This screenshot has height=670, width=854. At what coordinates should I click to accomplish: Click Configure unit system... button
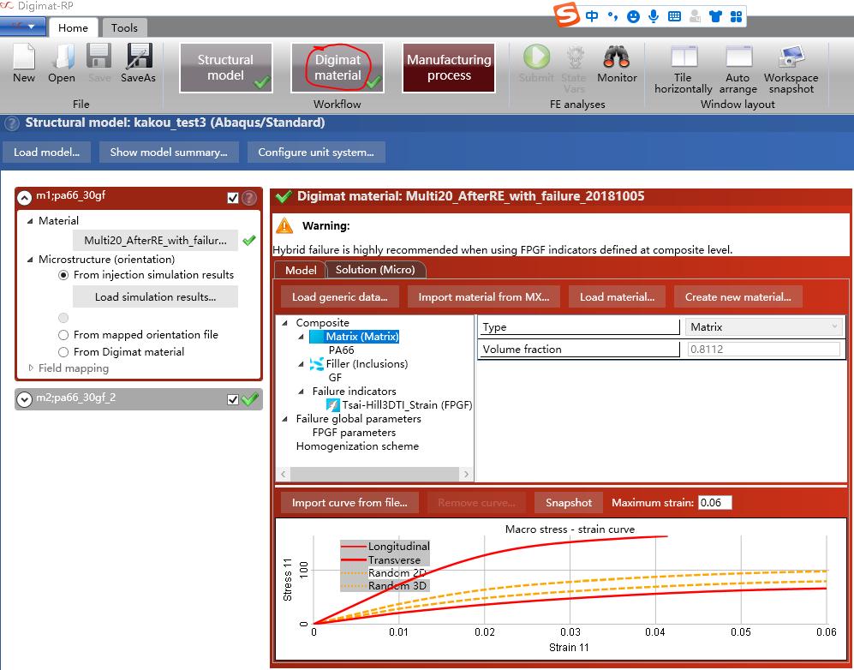coord(316,153)
